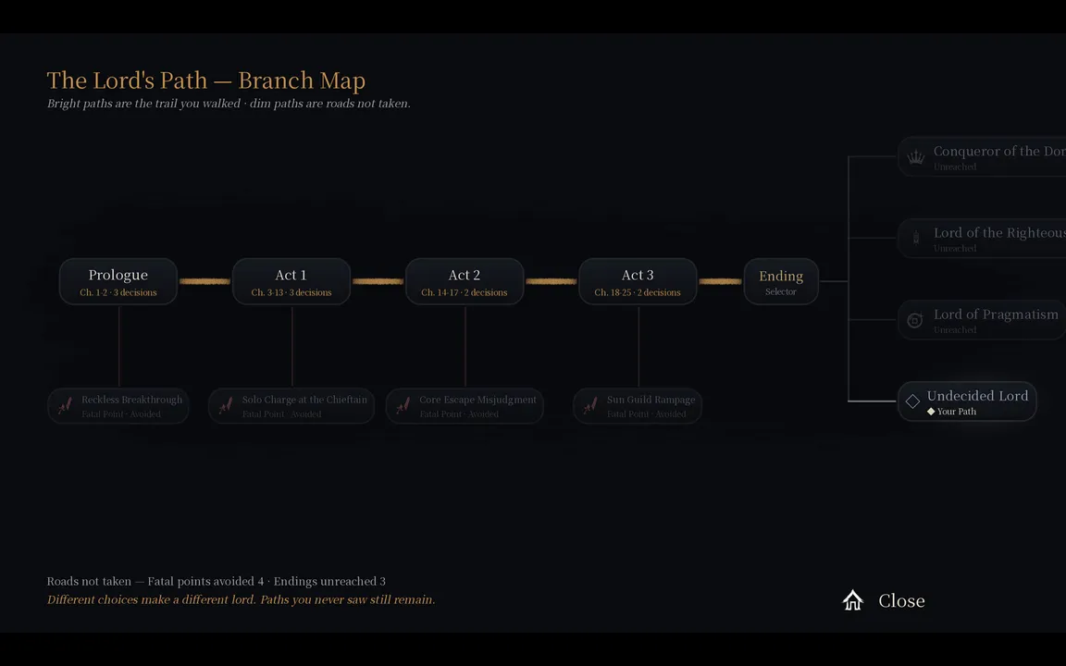Click the golden path between Prologue and Act 1

[x=205, y=281]
